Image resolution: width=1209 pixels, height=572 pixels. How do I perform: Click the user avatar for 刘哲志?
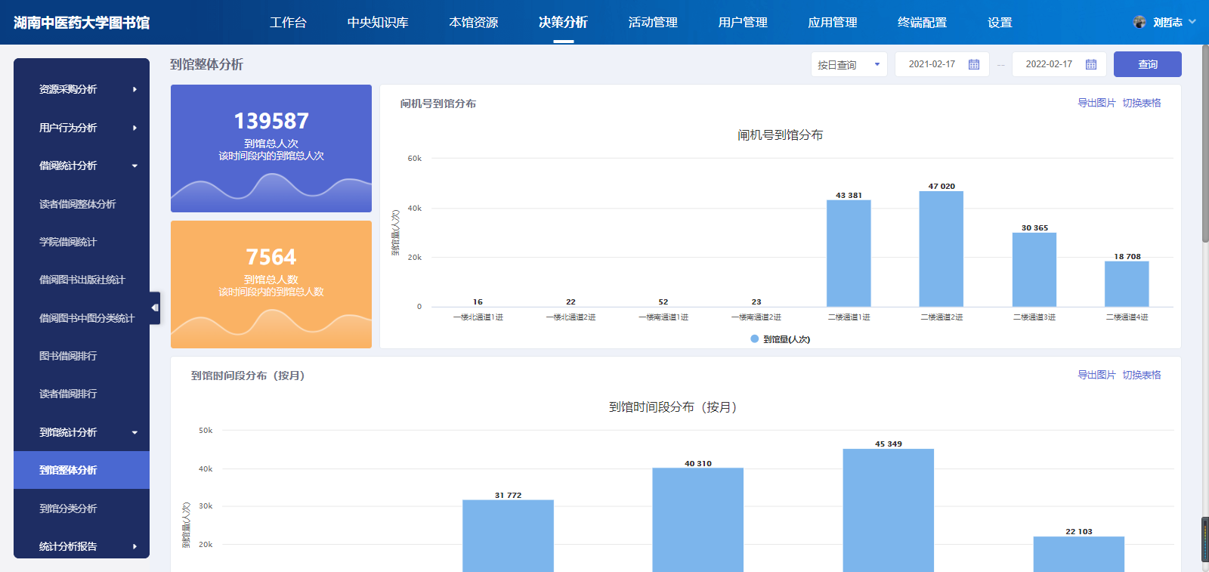pyautogui.click(x=1139, y=22)
